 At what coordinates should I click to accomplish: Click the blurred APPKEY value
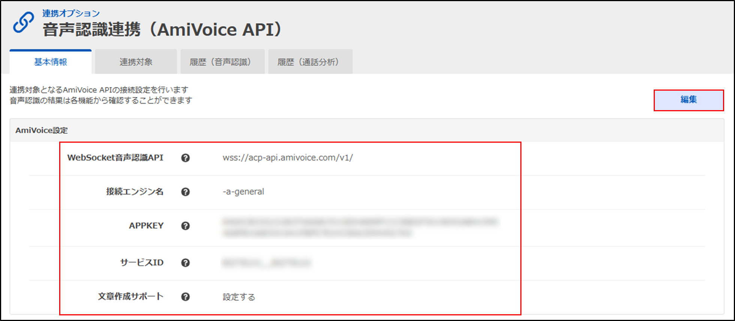point(360,227)
